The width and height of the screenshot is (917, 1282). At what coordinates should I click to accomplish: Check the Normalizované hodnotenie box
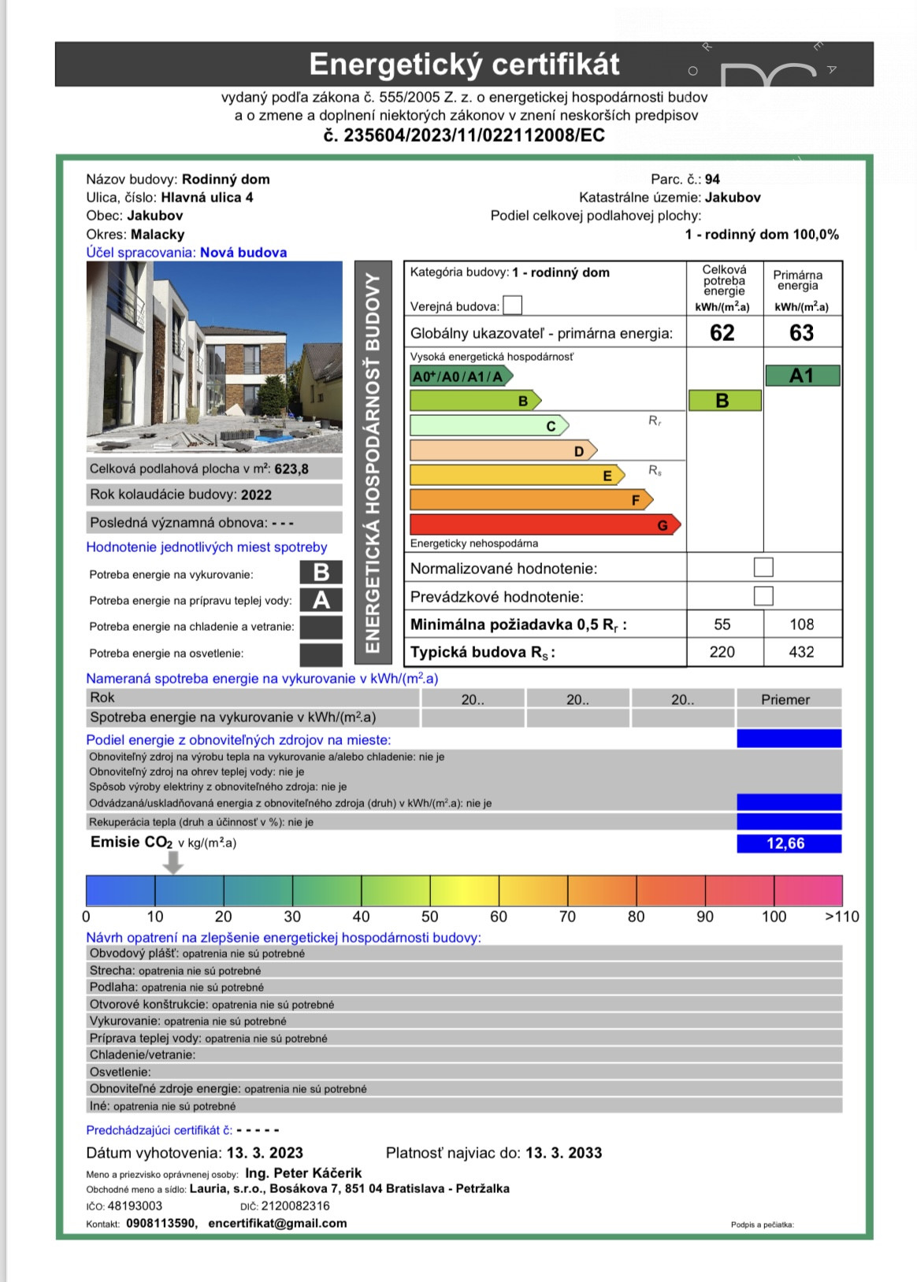pos(763,567)
